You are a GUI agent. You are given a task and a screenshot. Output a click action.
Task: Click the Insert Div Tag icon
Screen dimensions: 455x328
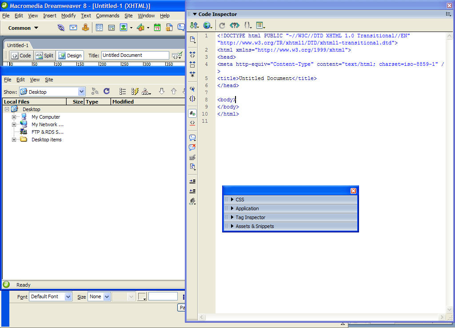coord(112,28)
